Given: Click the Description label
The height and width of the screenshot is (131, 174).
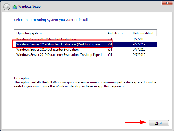Looking at the screenshot, I should [x=23, y=78].
